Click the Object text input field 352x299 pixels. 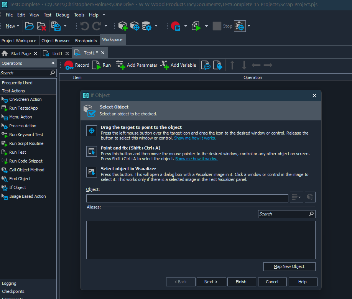coord(187,198)
